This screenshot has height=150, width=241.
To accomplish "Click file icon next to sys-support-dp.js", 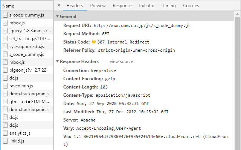I will tap(5, 46).
